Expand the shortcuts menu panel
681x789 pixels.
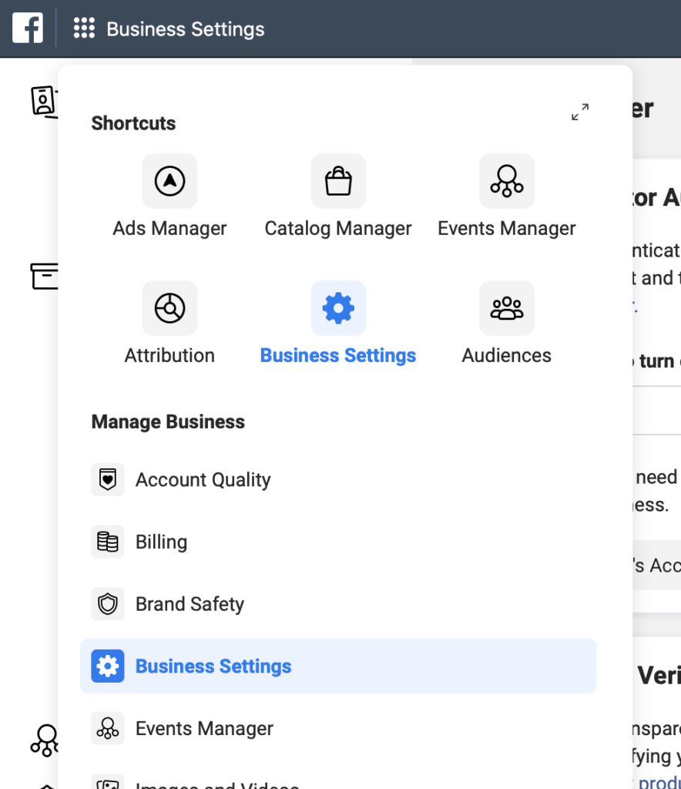pyautogui.click(x=580, y=112)
